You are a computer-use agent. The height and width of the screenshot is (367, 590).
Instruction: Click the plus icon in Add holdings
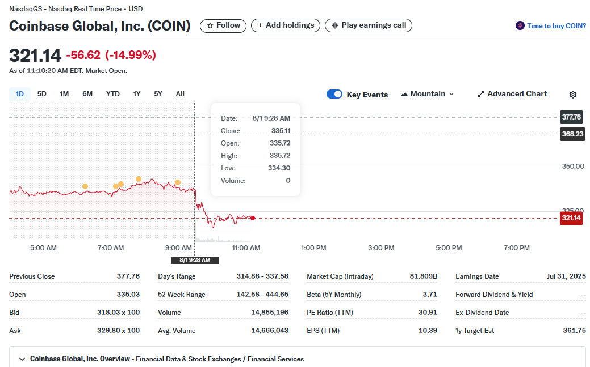point(260,25)
